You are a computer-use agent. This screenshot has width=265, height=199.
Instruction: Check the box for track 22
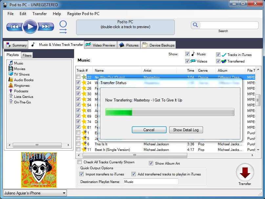78,77
